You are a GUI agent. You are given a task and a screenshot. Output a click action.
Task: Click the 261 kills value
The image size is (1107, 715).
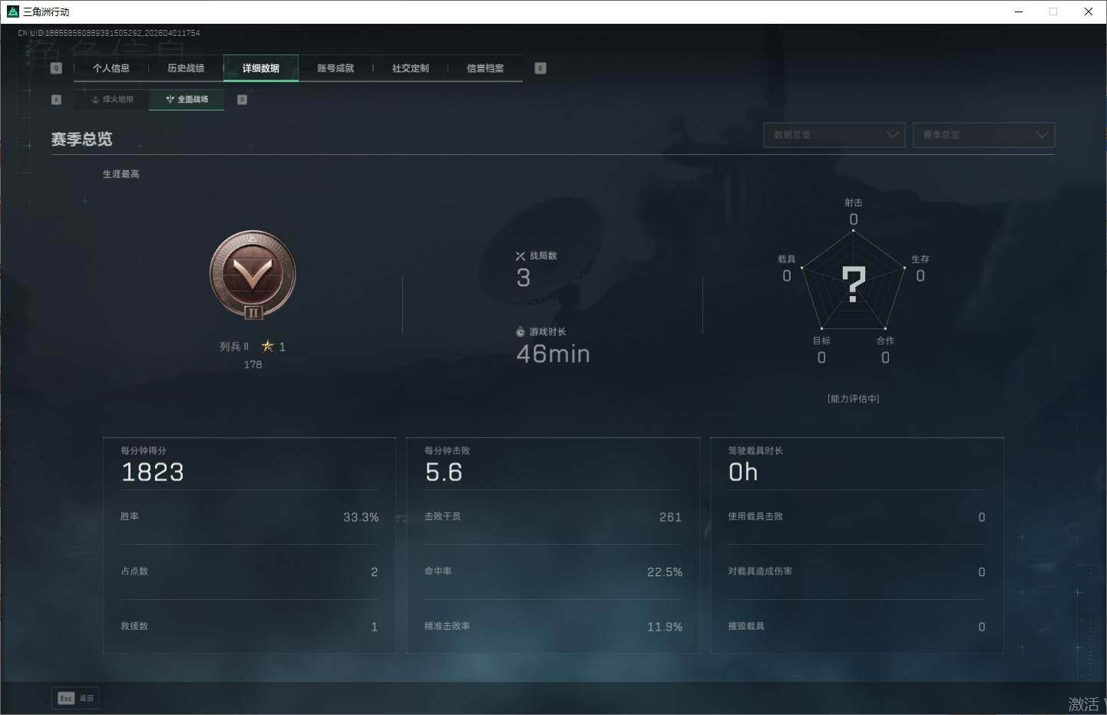[x=670, y=518]
